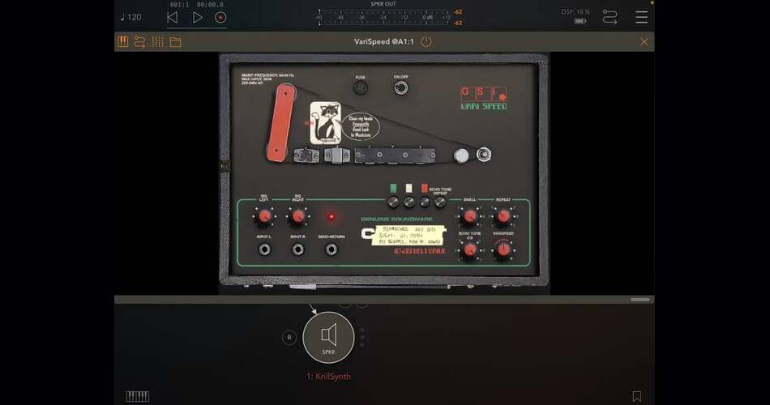Image resolution: width=770 pixels, height=405 pixels.
Task: Click the white pinch roller on the tape path
Action: (461, 156)
